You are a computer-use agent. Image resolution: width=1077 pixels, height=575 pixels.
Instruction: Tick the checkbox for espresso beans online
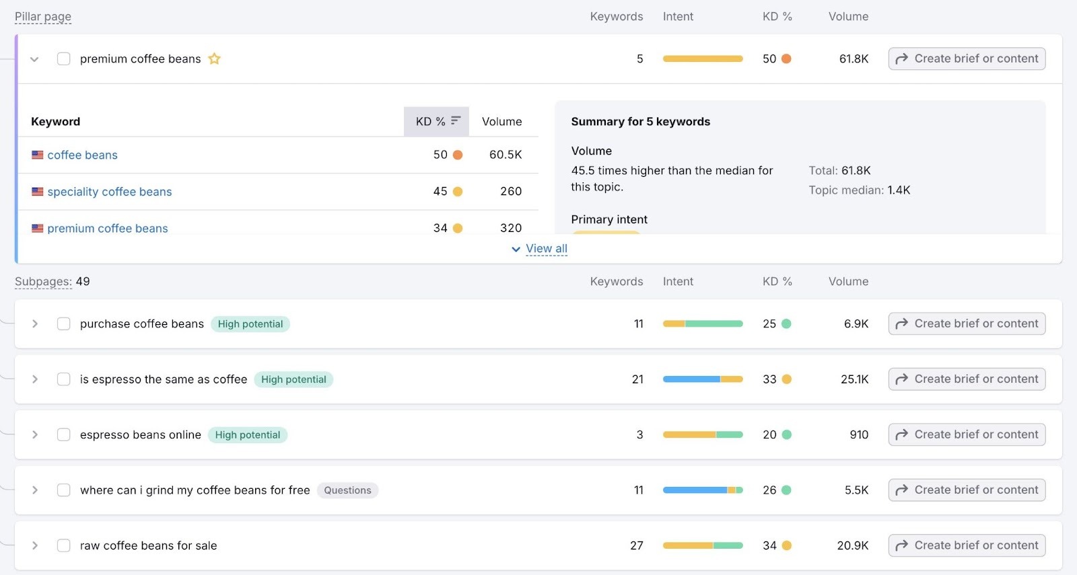(x=64, y=434)
